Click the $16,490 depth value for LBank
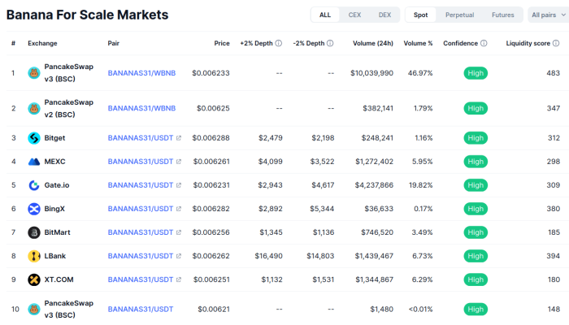The width and height of the screenshot is (569, 325). pos(268,256)
